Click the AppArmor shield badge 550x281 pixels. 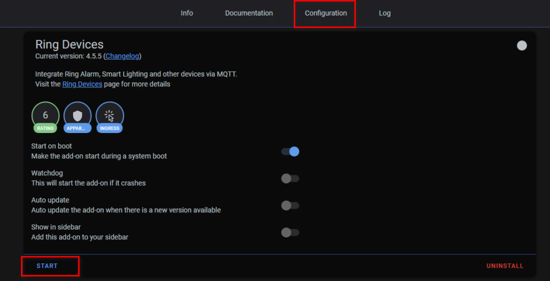(x=77, y=117)
